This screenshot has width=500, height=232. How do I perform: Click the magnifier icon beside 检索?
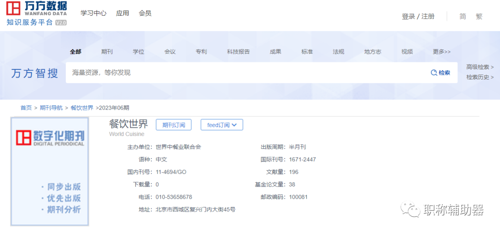click(x=434, y=73)
